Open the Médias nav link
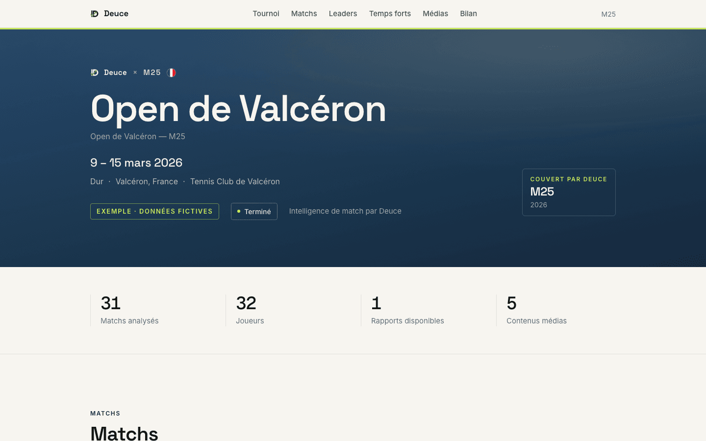706x441 pixels. [435, 14]
